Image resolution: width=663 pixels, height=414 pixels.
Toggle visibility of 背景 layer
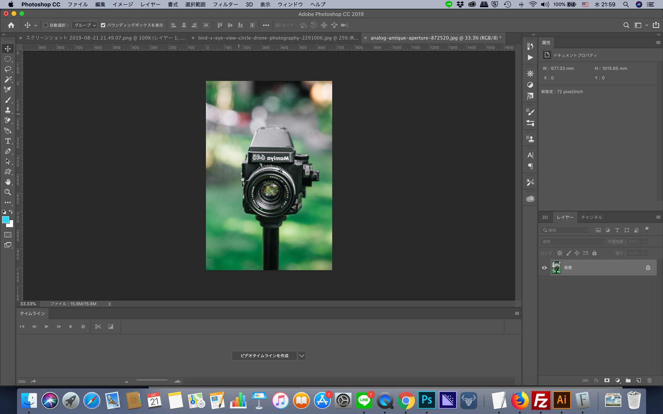[544, 267]
